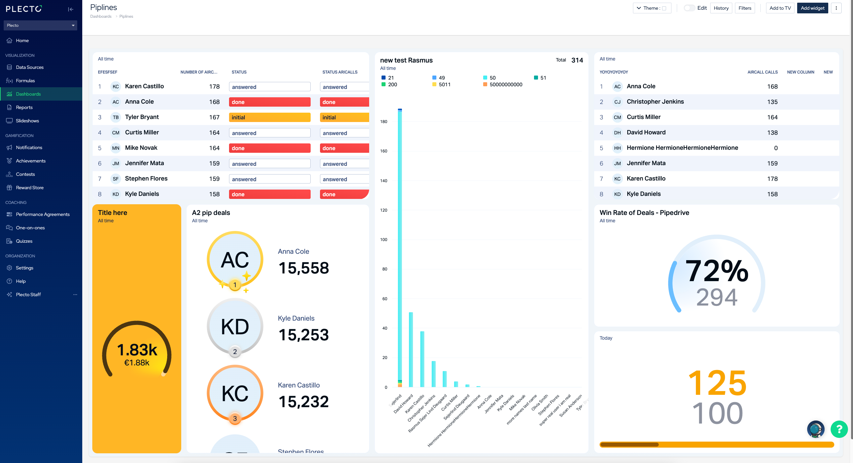Click the Add widget button
Image resolution: width=853 pixels, height=463 pixels.
click(812, 8)
